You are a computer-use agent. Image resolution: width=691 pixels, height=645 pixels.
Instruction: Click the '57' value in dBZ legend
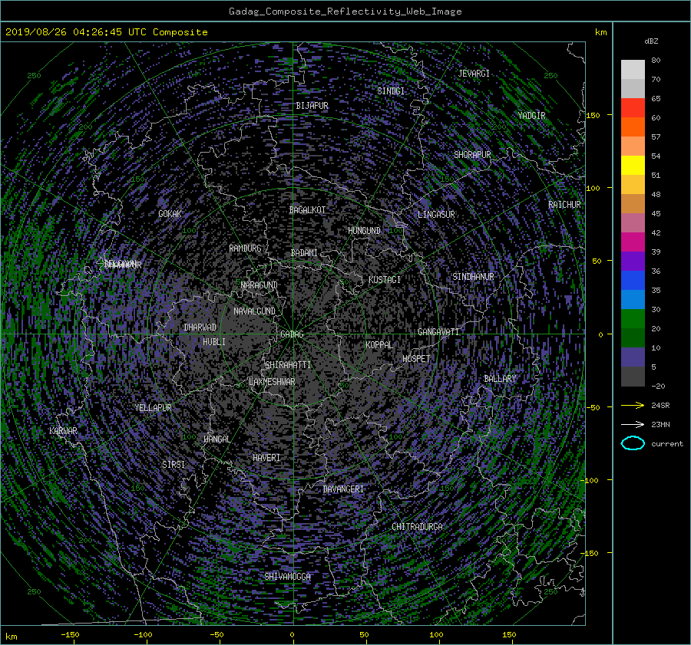coord(656,137)
